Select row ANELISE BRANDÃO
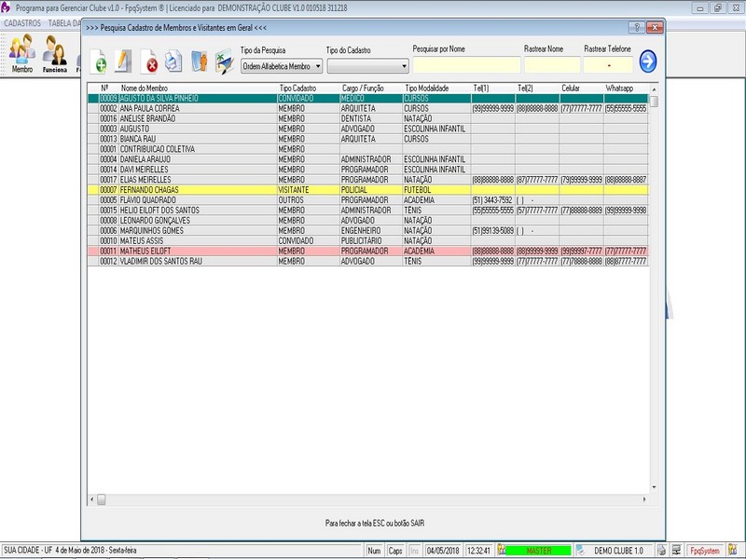Viewport: 746px width, 559px height. (x=367, y=119)
